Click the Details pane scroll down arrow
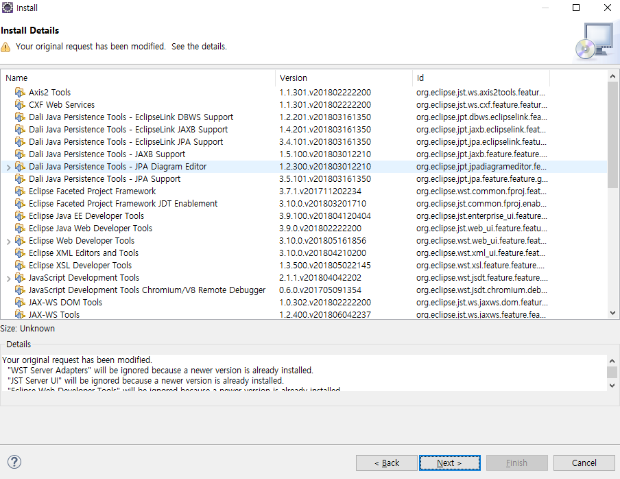 612,385
